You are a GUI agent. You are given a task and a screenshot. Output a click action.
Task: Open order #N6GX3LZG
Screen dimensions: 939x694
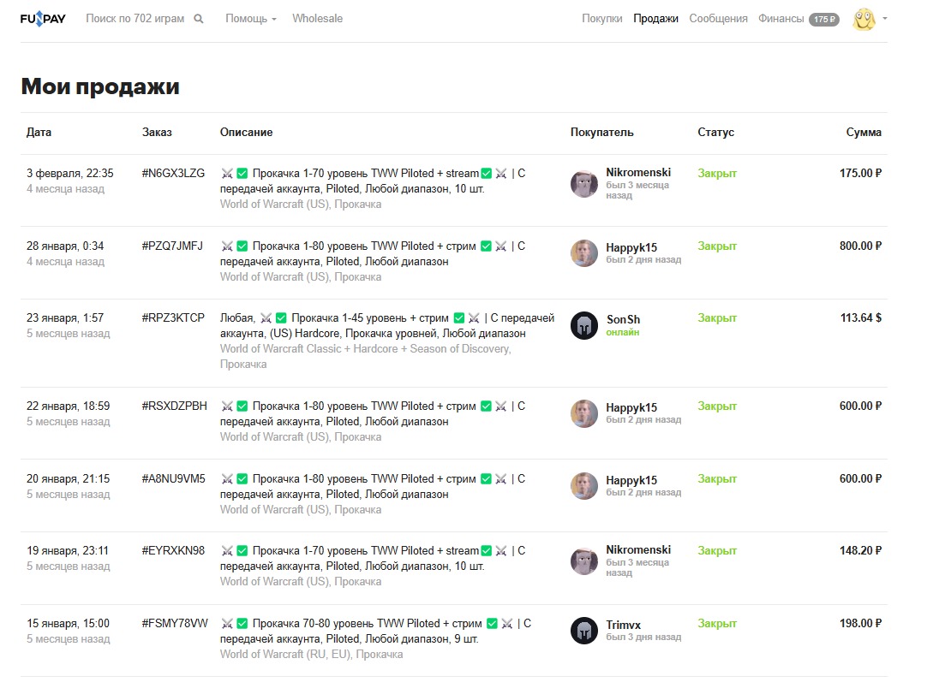[173, 173]
